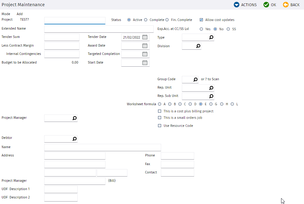The width and height of the screenshot is (304, 204).
Task: Click the upper Project Manager search icon
Action: coord(75,118)
